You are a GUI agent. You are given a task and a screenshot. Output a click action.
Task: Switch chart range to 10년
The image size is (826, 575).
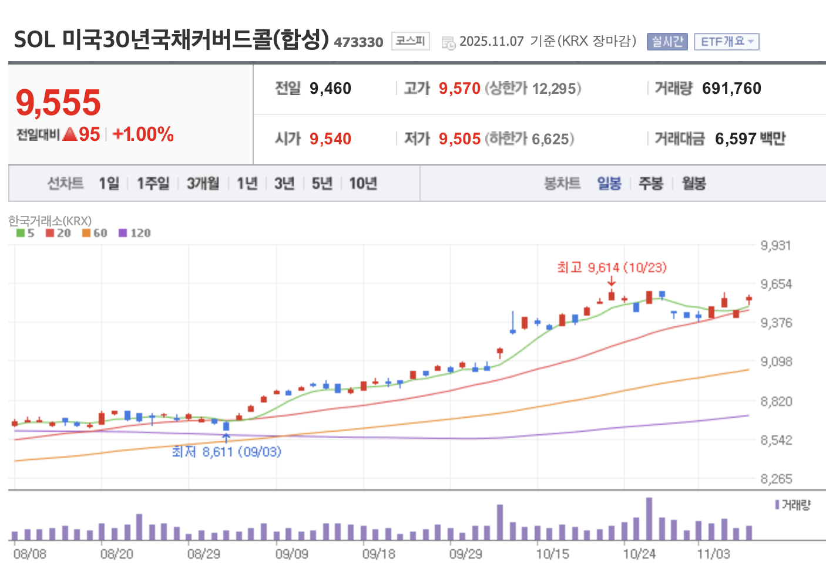coord(362,184)
